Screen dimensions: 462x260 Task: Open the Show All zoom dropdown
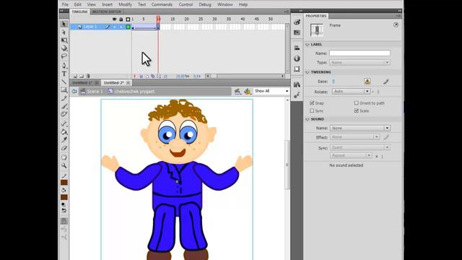[x=271, y=91]
